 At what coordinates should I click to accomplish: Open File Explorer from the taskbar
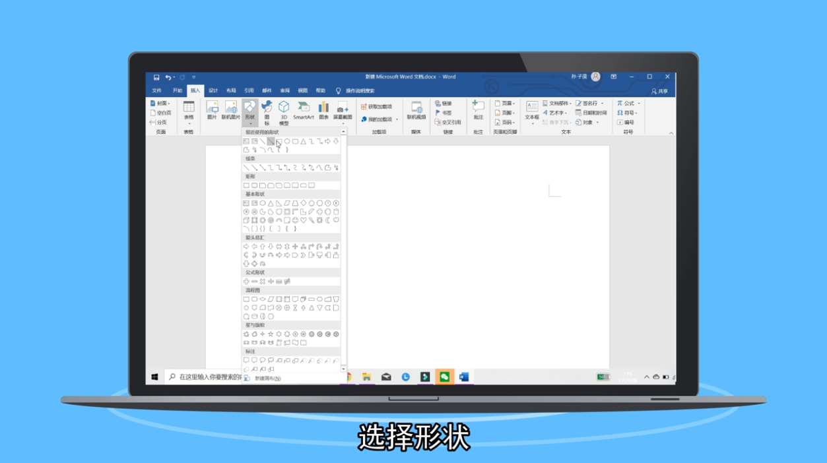point(366,377)
